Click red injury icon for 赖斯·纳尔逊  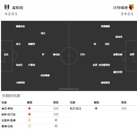[29, 114]
